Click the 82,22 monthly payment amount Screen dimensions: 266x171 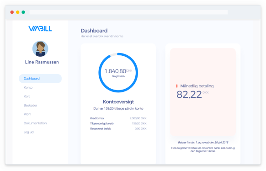pyautogui.click(x=189, y=95)
